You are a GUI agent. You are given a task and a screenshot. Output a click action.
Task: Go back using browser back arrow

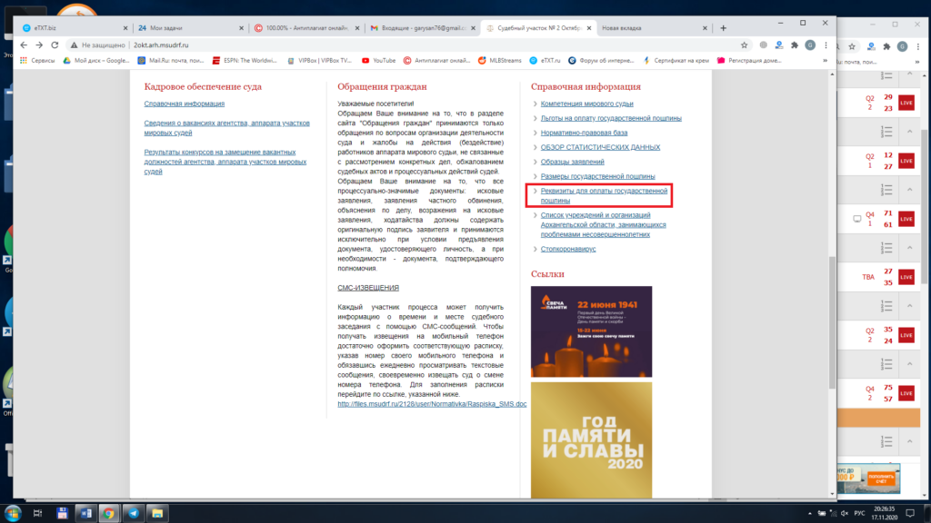pyautogui.click(x=24, y=45)
